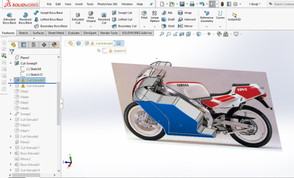Click the Print icon in toolbar
The height and width of the screenshot is (178, 294).
192,4
